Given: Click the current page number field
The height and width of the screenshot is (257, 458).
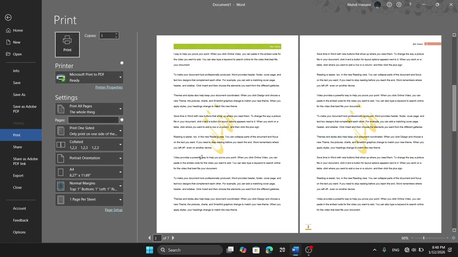Looking at the screenshot, I should (x=157, y=238).
